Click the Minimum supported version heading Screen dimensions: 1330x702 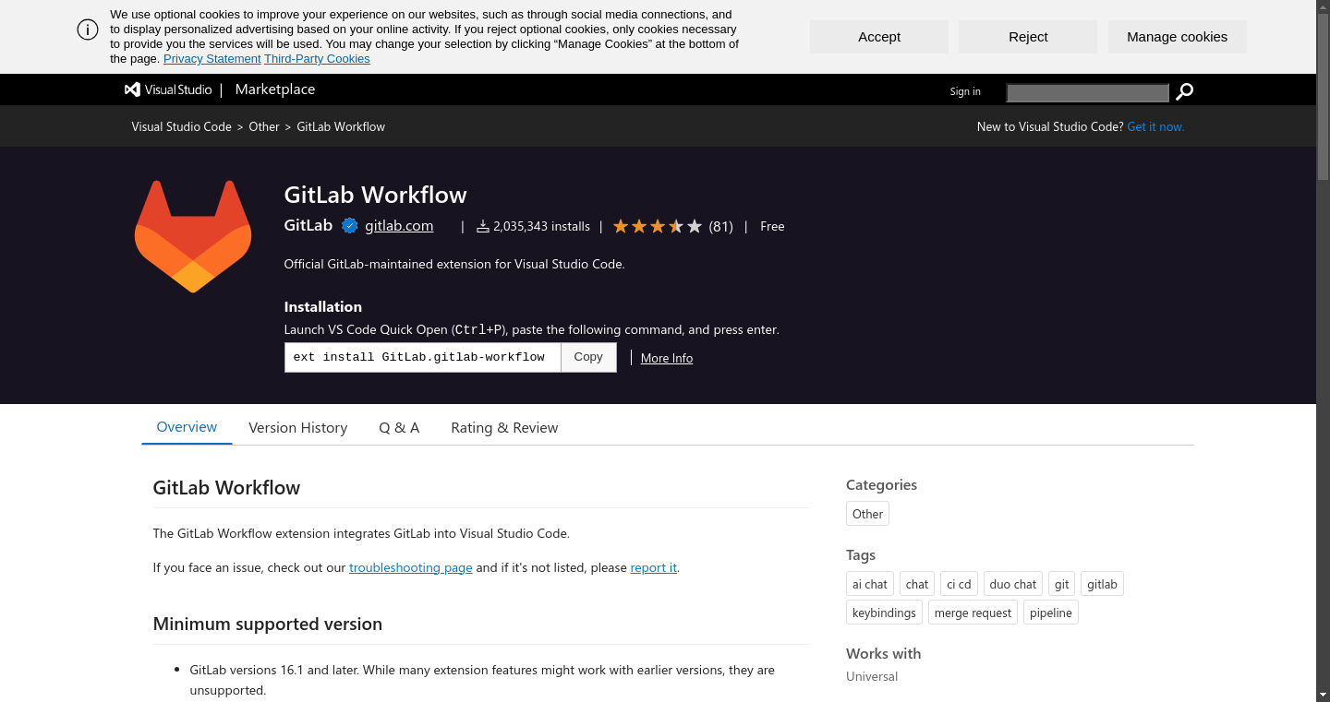coord(268,624)
